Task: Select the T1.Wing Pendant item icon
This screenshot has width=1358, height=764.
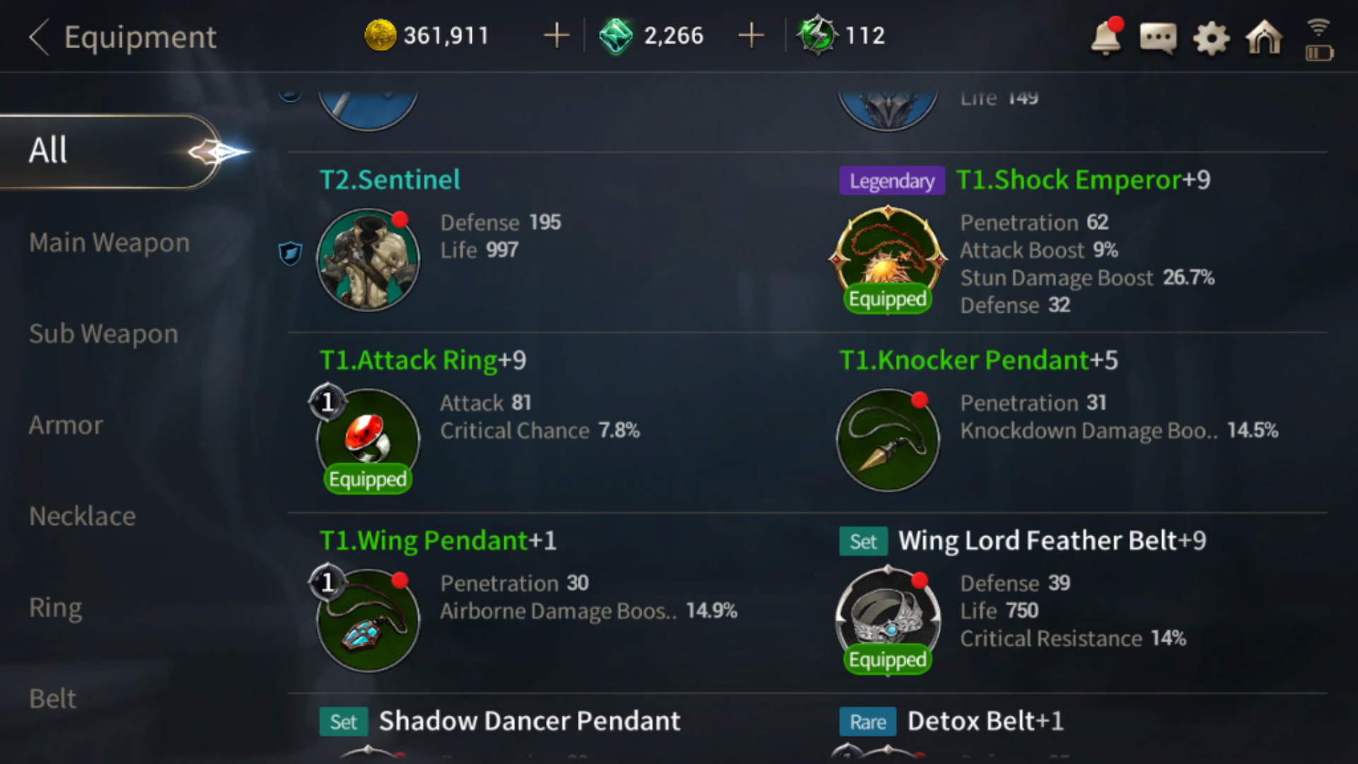Action: [368, 620]
